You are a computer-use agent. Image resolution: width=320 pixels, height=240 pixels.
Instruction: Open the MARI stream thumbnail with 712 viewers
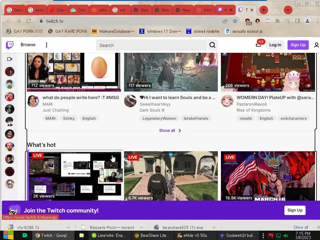pos(74,72)
